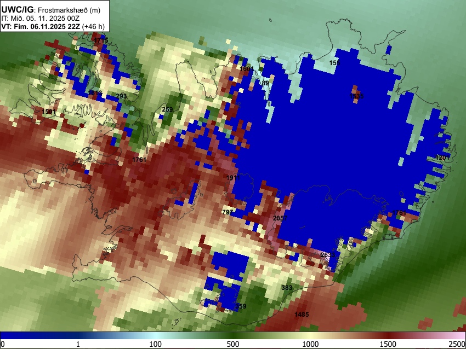
Task: Click the map value 155
Action: 334,63
